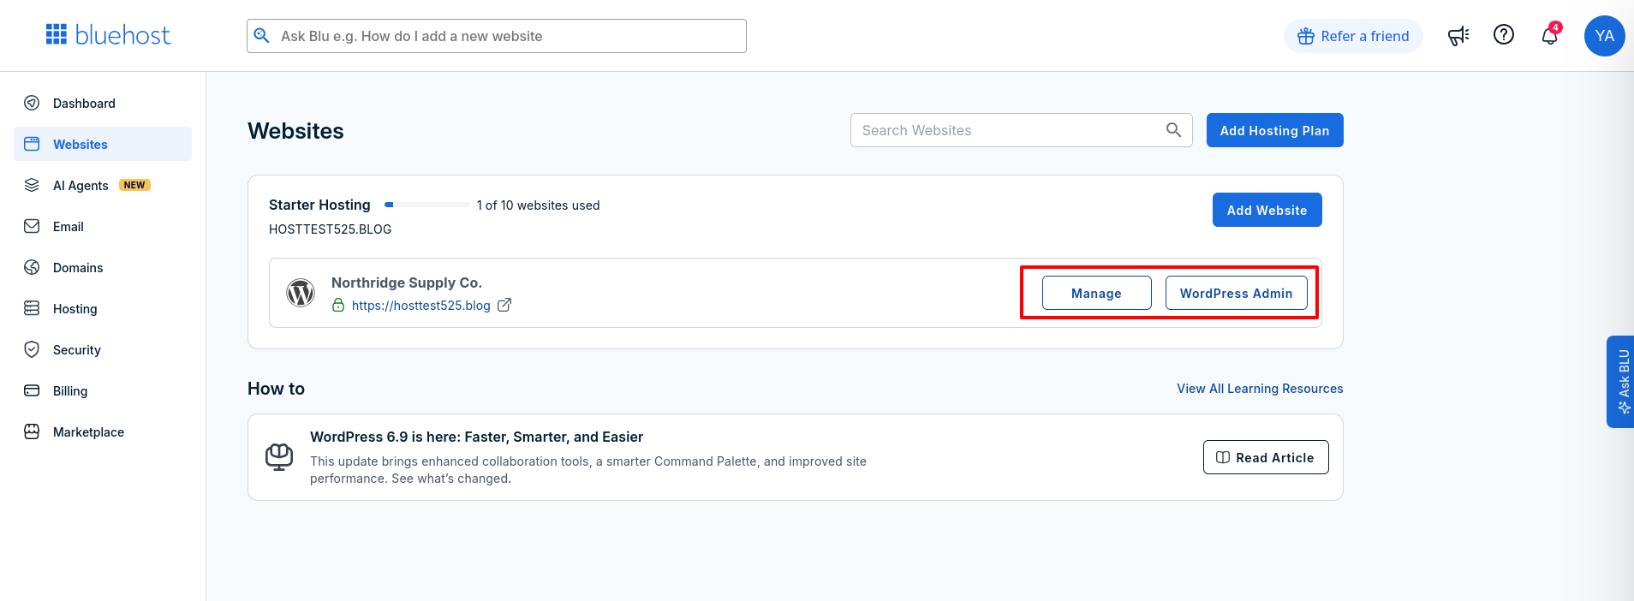This screenshot has width=1634, height=601.
Task: Open AI Agents in the sidebar
Action: [x=103, y=185]
